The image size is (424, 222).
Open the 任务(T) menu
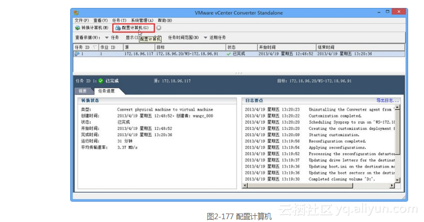[119, 20]
